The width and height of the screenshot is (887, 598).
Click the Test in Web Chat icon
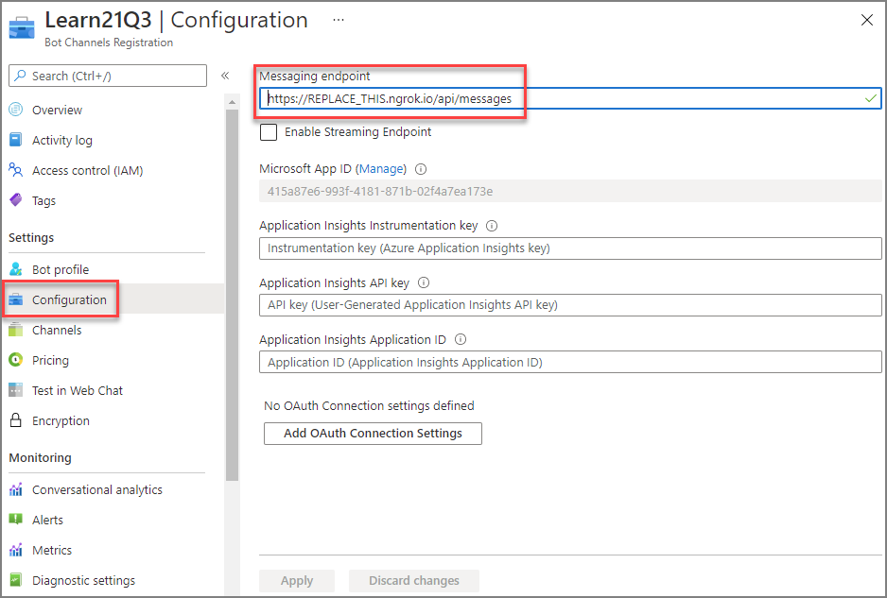click(x=16, y=390)
